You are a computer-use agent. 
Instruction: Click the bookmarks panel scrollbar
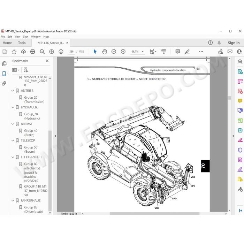(50, 170)
